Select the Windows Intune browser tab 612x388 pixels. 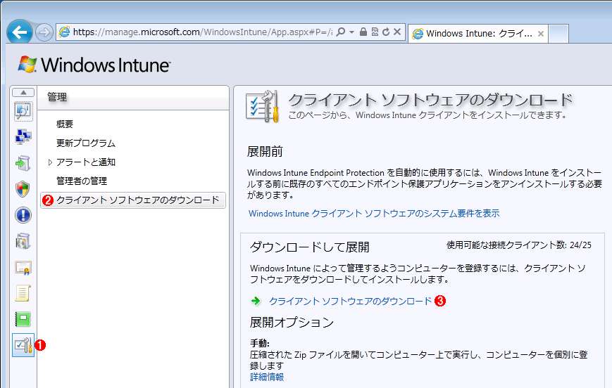pyautogui.click(x=477, y=34)
